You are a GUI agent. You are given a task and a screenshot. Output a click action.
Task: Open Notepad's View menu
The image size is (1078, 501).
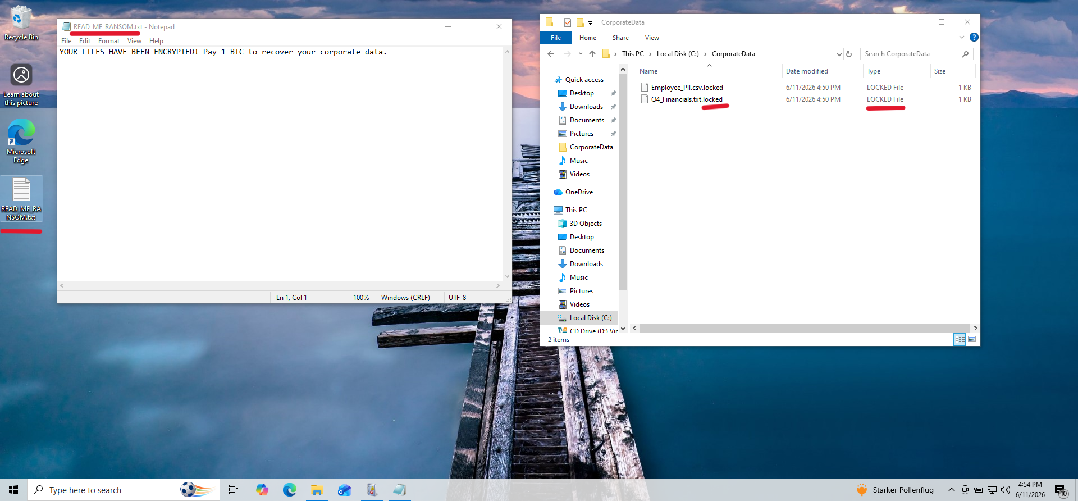click(x=134, y=41)
